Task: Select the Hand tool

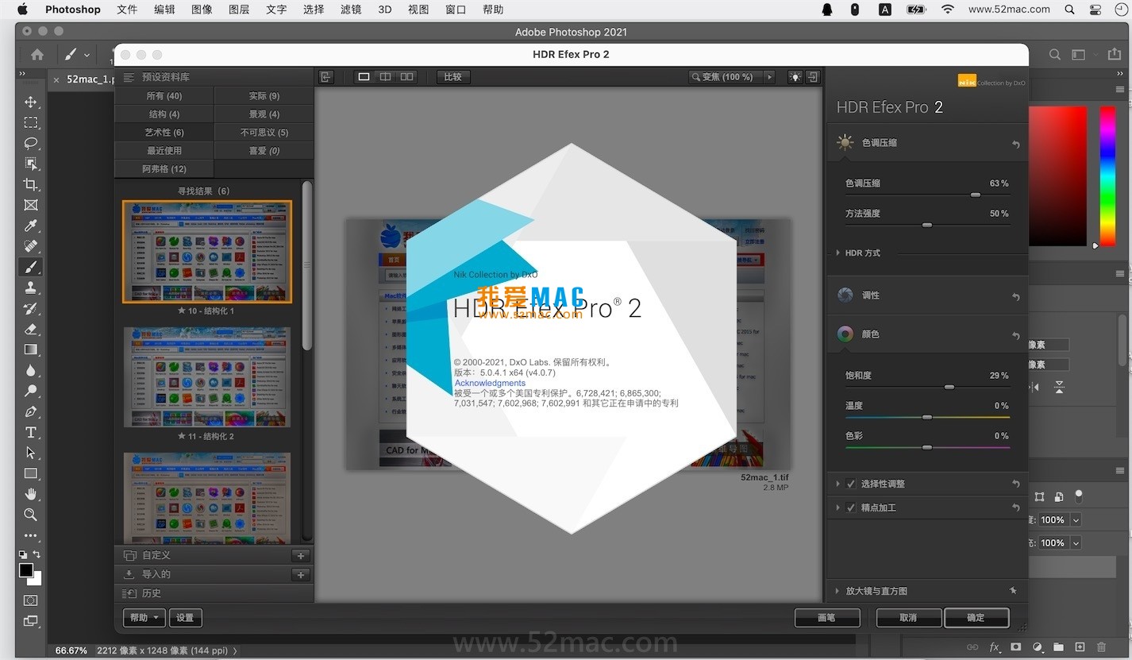Action: point(31,494)
